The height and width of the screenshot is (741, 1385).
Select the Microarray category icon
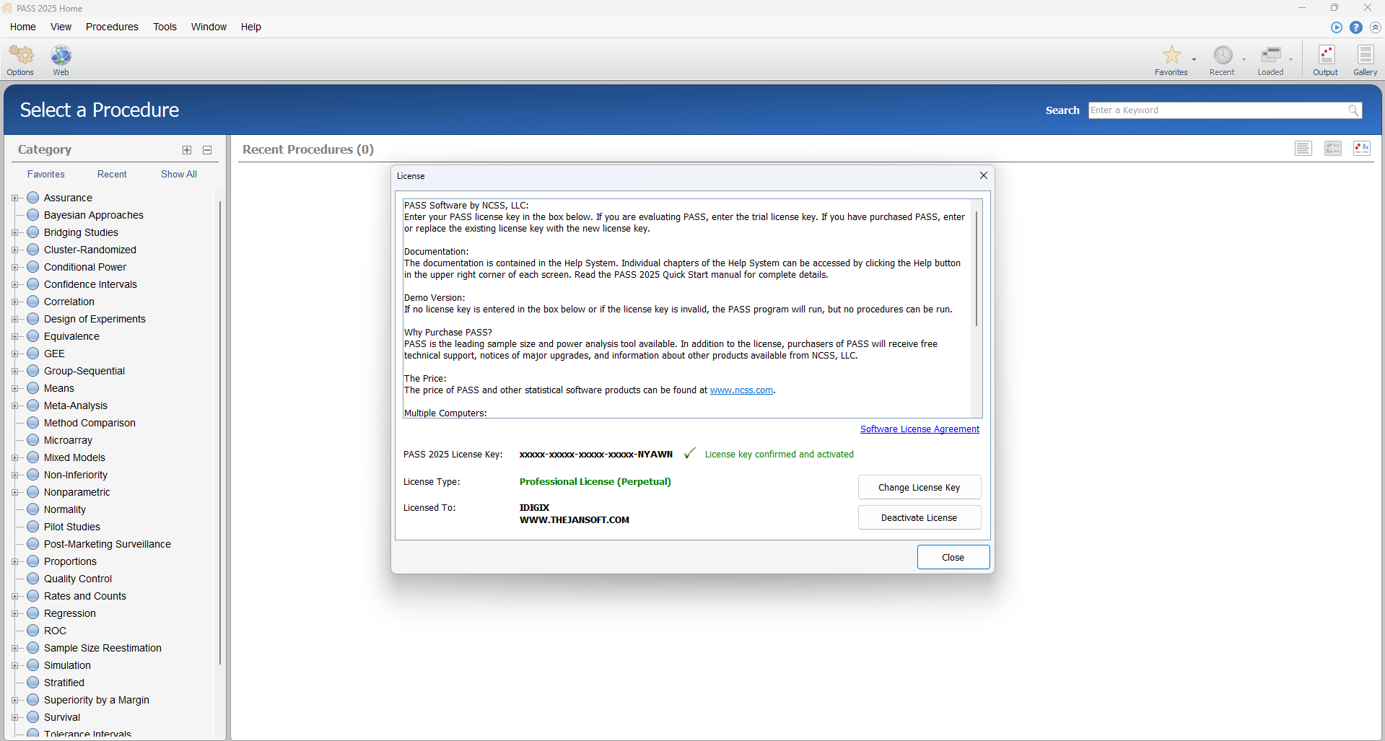coord(33,440)
